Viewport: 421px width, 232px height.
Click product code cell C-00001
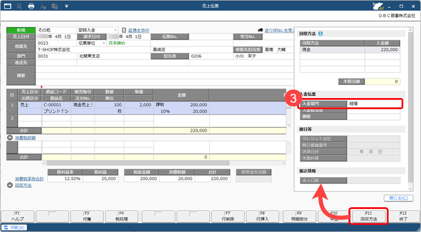pos(57,105)
